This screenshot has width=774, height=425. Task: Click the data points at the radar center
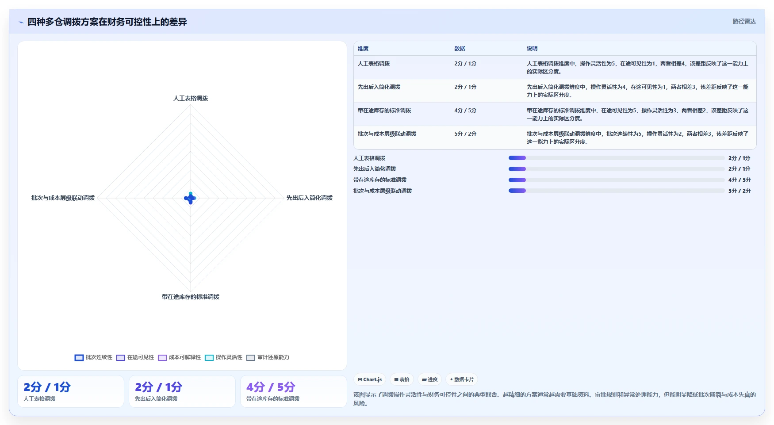click(190, 198)
